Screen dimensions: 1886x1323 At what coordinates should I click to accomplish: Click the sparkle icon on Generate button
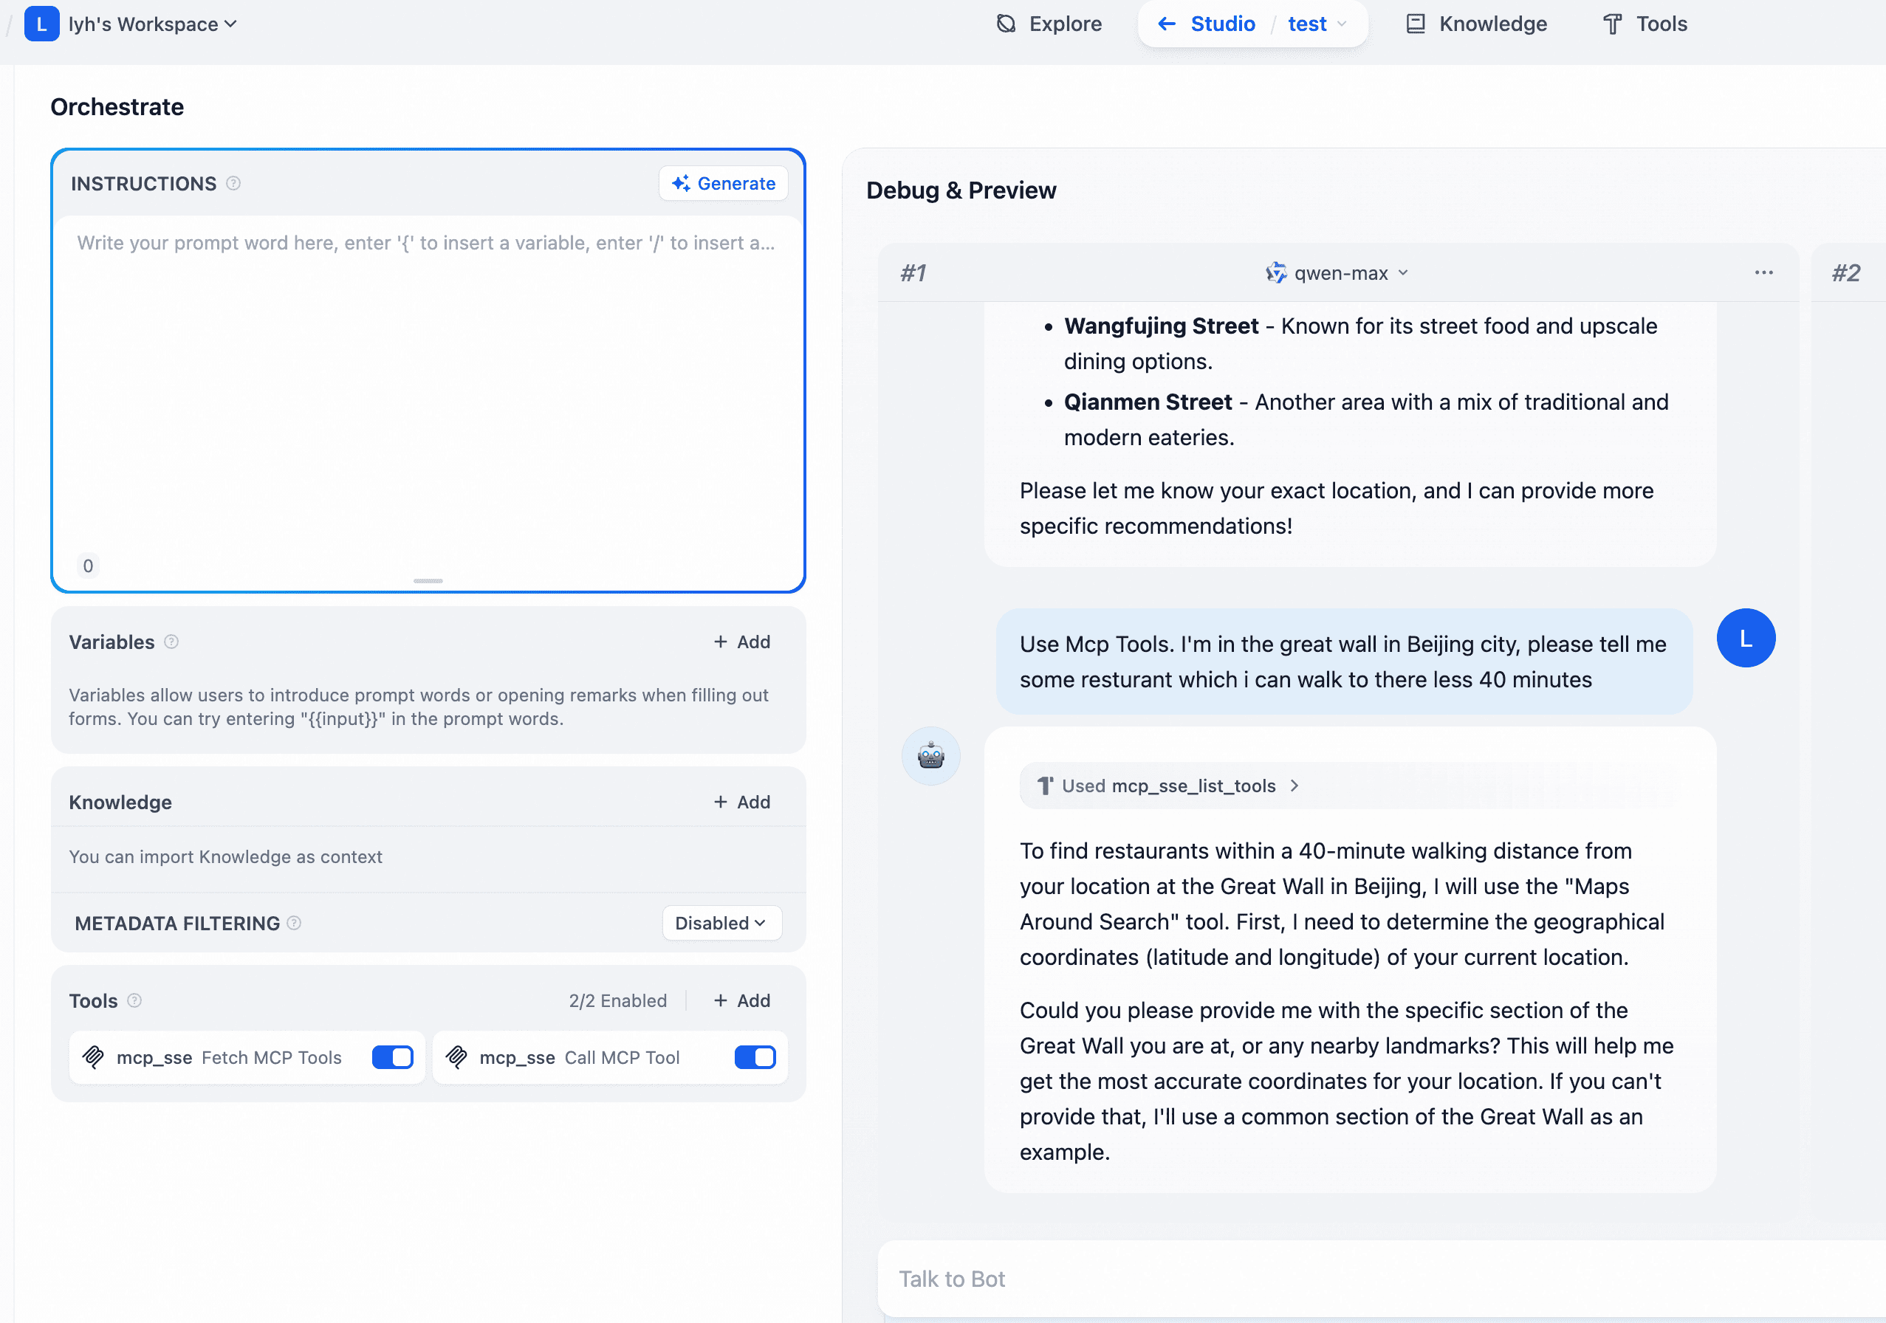[x=680, y=183]
